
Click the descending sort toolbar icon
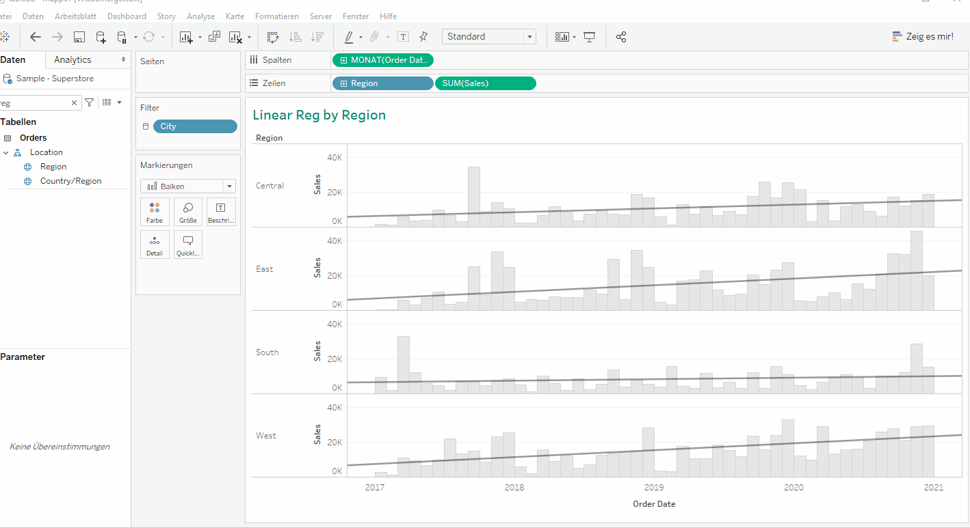317,36
